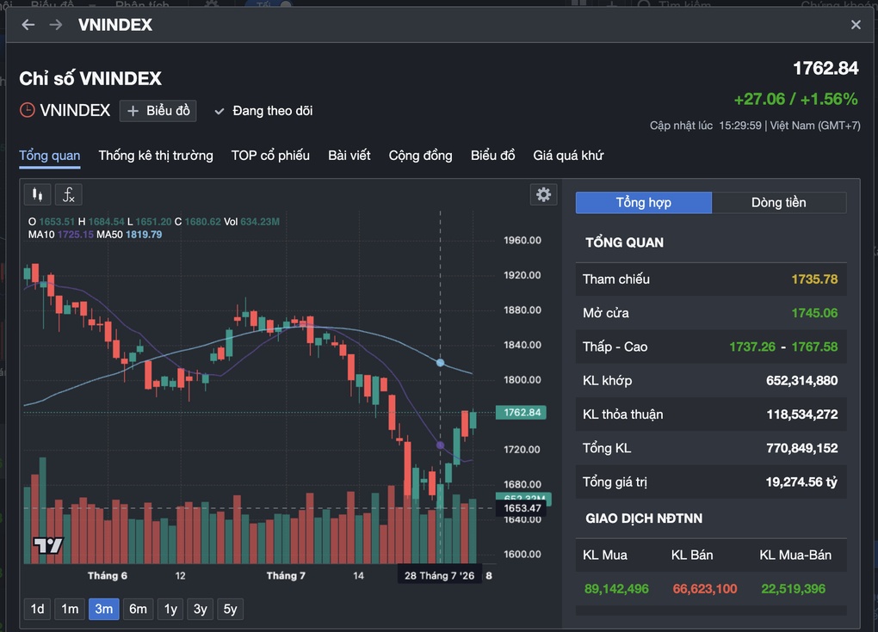
Task: Set chart range to 5y
Action: point(230,609)
